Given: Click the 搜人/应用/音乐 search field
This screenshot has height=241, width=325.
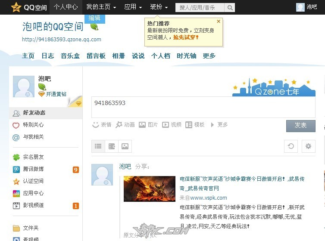Looking at the screenshot, I should (x=200, y=8).
